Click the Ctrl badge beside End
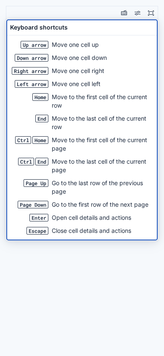The image size is (164, 356). 26,162
